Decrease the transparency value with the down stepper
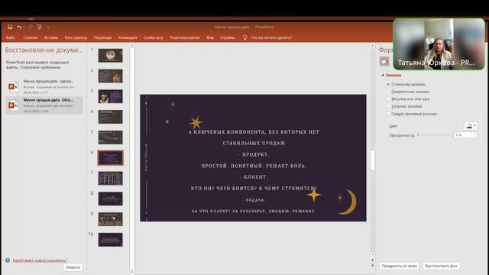The image size is (489, 275). (x=475, y=137)
